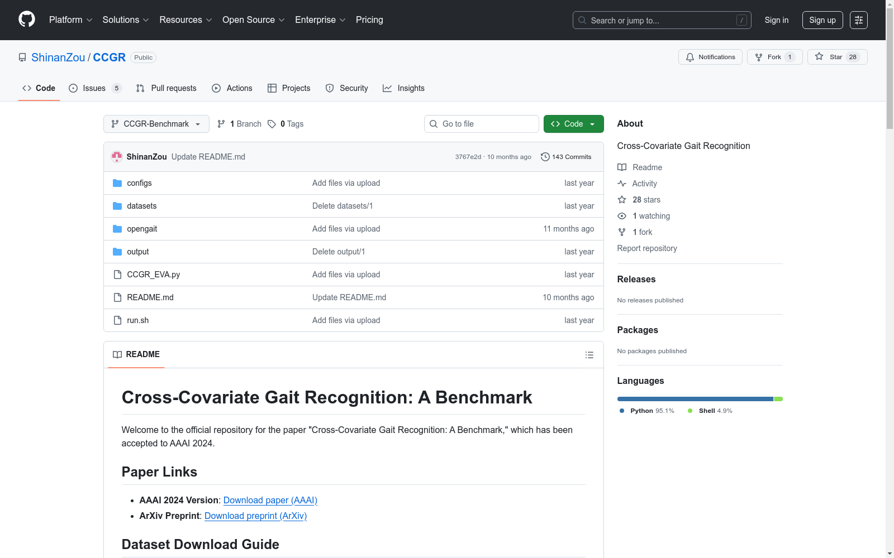The image size is (894, 558).
Task: Click the repository book icon beside ShinanZou
Action: 22,57
